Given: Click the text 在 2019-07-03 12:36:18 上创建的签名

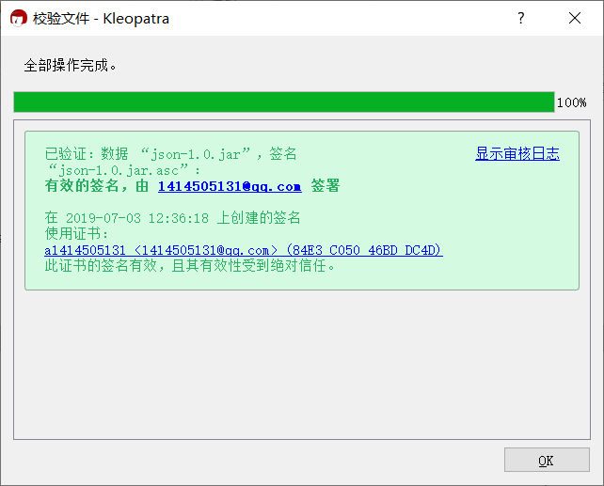Looking at the screenshot, I should coord(172,218).
